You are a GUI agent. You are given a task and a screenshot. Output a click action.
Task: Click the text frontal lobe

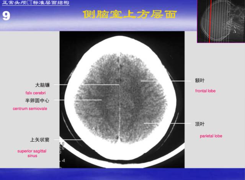pos(205,91)
